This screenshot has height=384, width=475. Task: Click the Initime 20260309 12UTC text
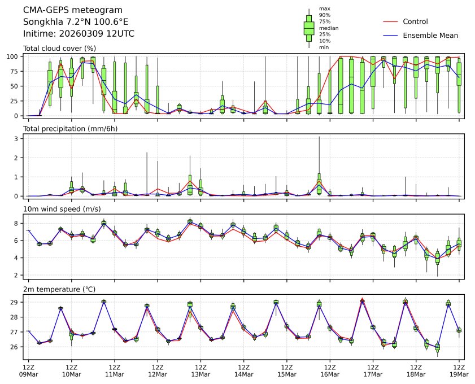pyautogui.click(x=79, y=34)
